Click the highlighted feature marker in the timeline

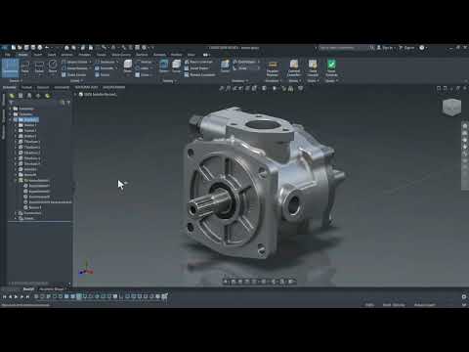pyautogui.click(x=79, y=296)
